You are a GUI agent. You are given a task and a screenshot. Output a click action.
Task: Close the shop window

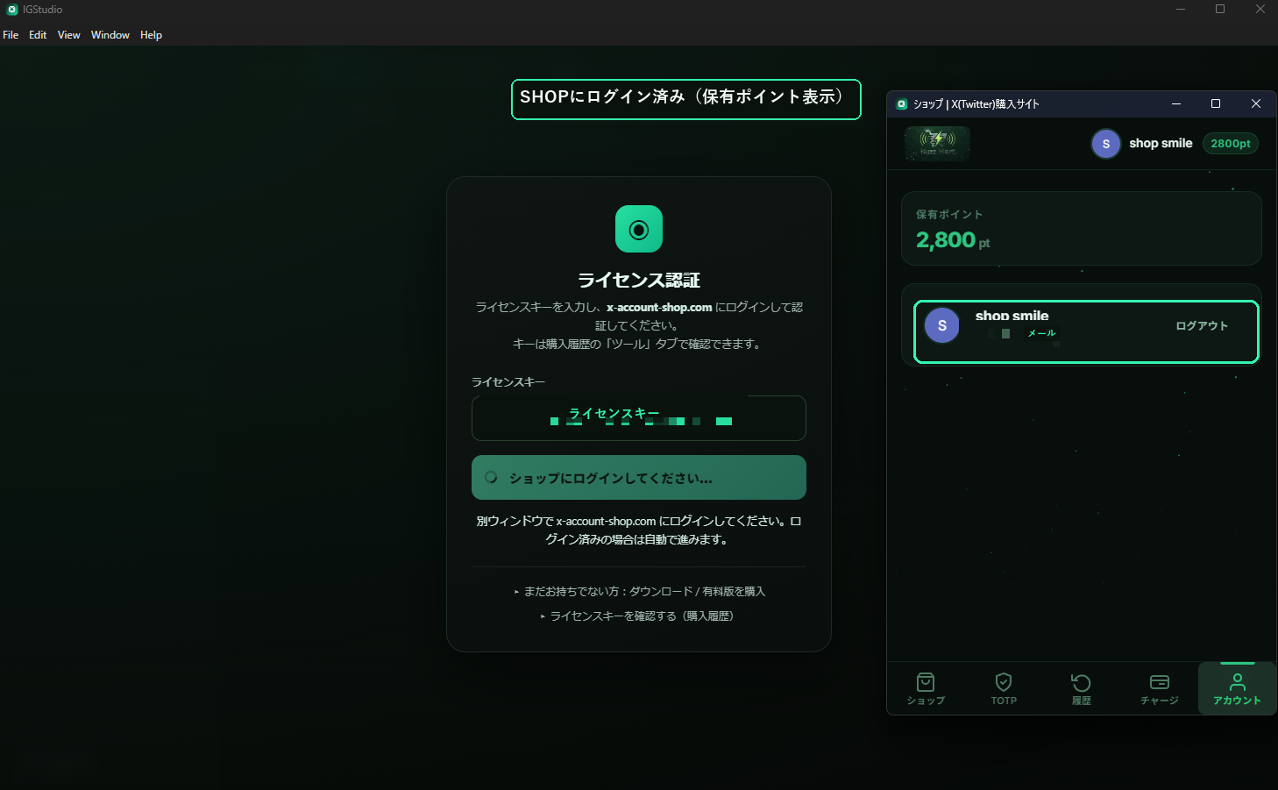(1256, 103)
